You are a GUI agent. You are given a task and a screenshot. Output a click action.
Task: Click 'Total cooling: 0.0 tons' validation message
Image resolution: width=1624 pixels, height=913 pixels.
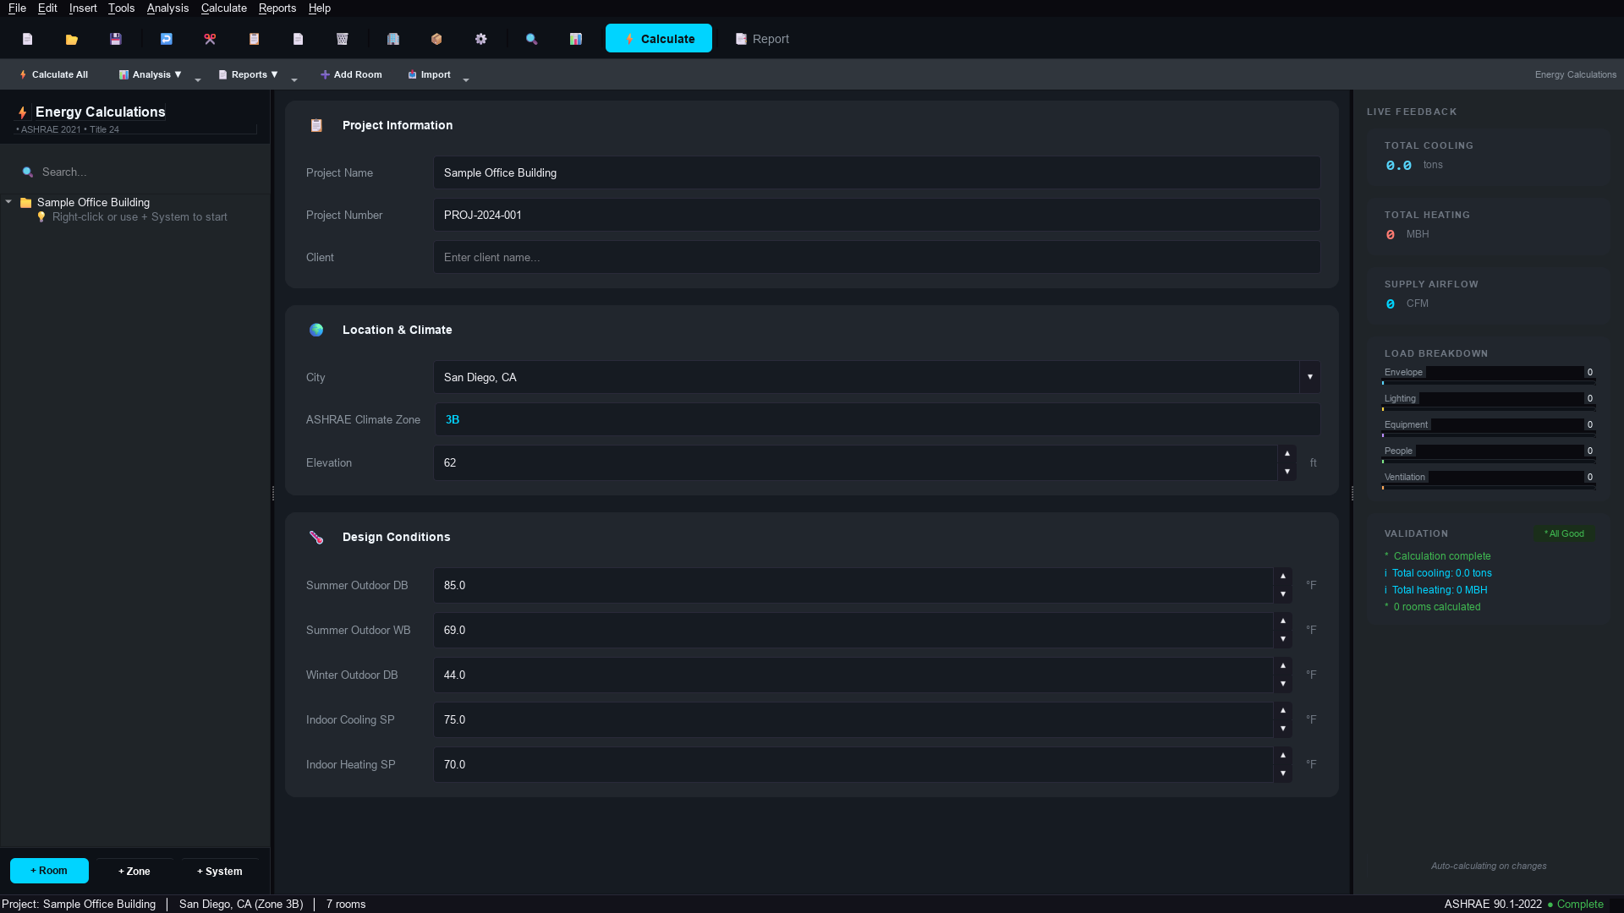pos(1441,573)
